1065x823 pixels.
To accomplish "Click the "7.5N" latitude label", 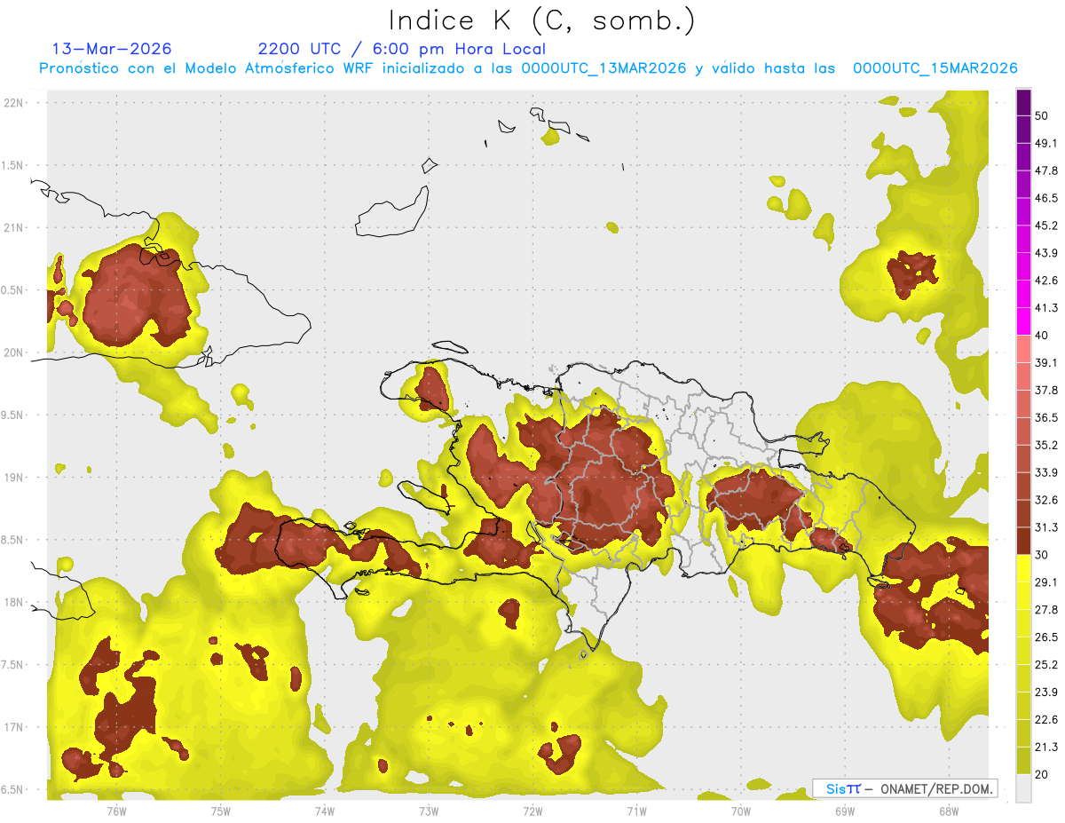I will [12, 664].
